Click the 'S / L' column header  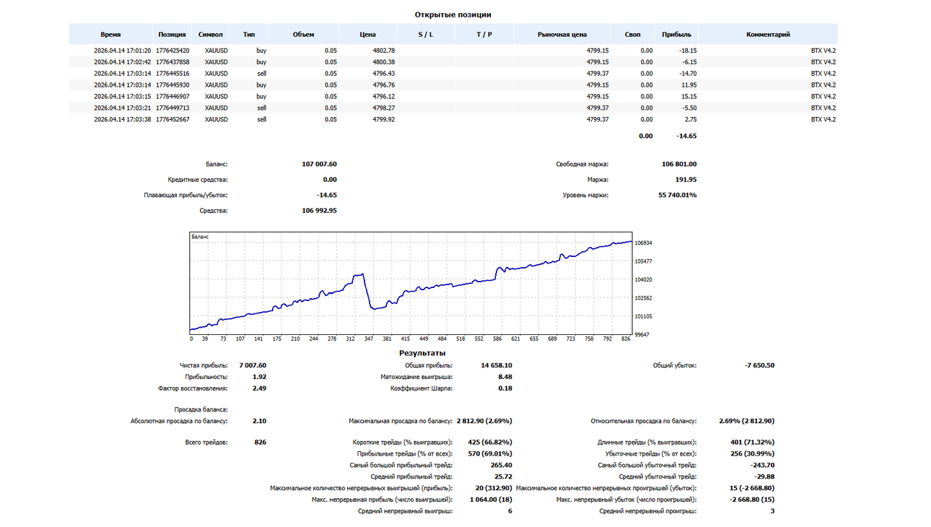coord(426,34)
